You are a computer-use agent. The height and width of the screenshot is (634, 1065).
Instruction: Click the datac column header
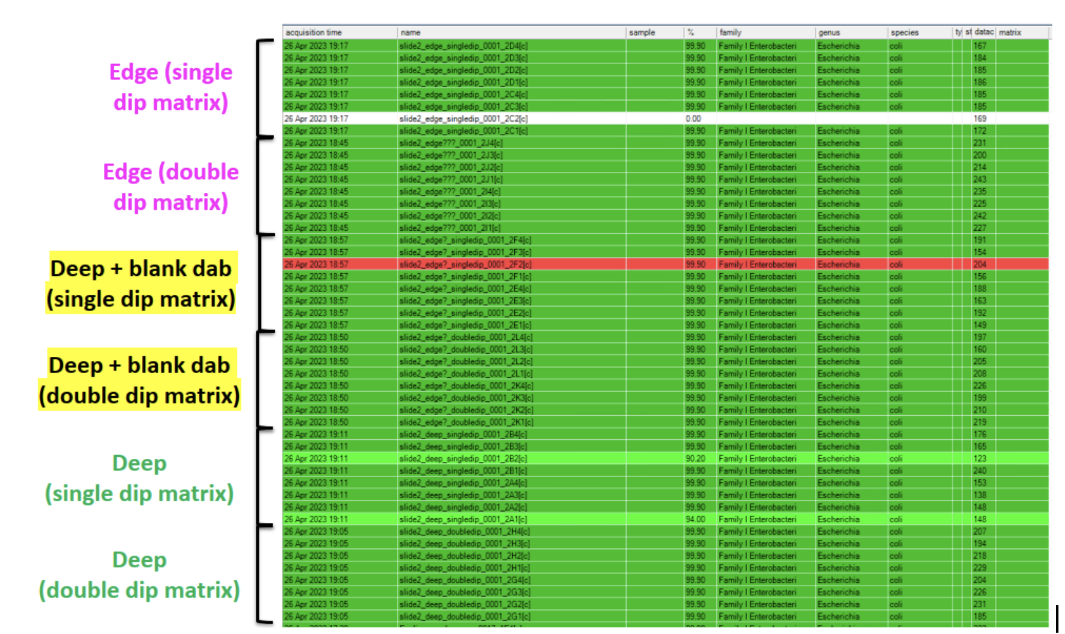click(984, 32)
